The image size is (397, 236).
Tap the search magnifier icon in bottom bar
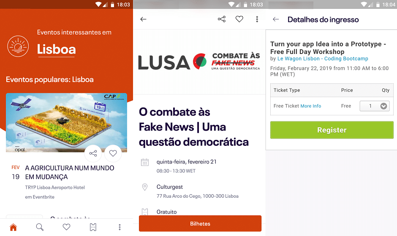(x=40, y=227)
